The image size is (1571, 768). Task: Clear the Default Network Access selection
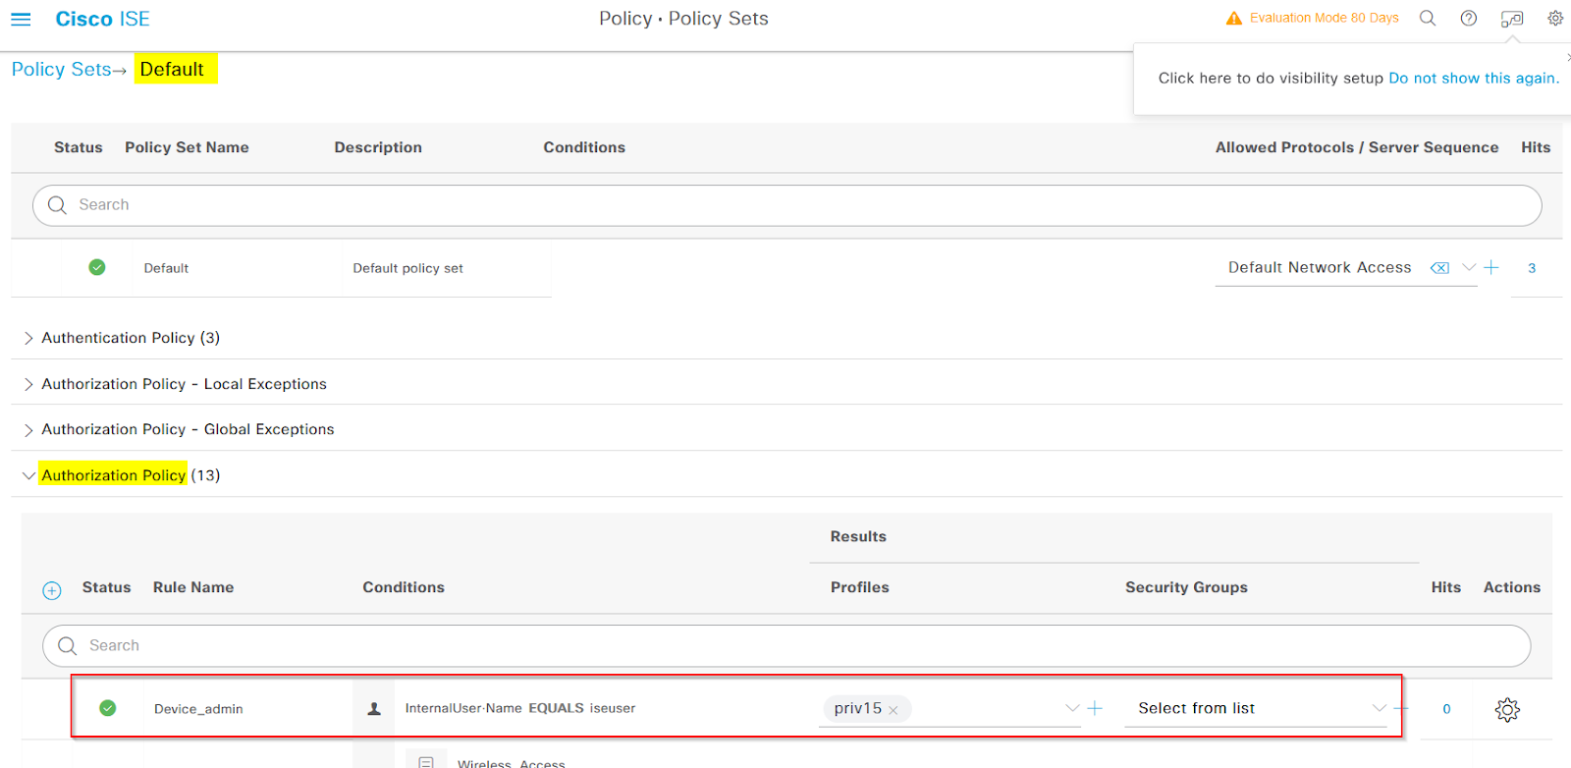click(x=1439, y=268)
